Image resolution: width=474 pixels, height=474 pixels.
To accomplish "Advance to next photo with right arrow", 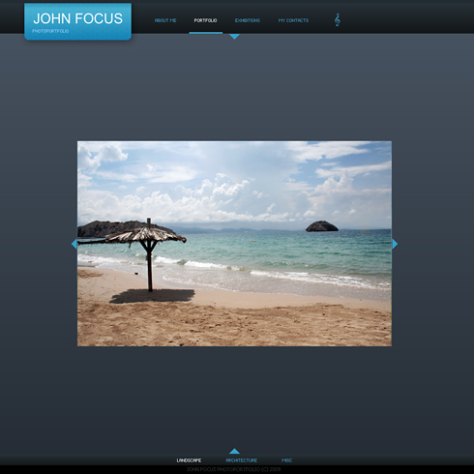I will tap(395, 244).
